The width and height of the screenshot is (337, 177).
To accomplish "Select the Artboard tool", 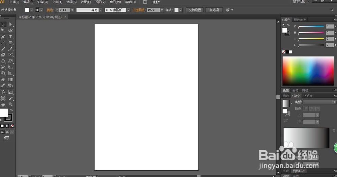I will click(x=3, y=98).
